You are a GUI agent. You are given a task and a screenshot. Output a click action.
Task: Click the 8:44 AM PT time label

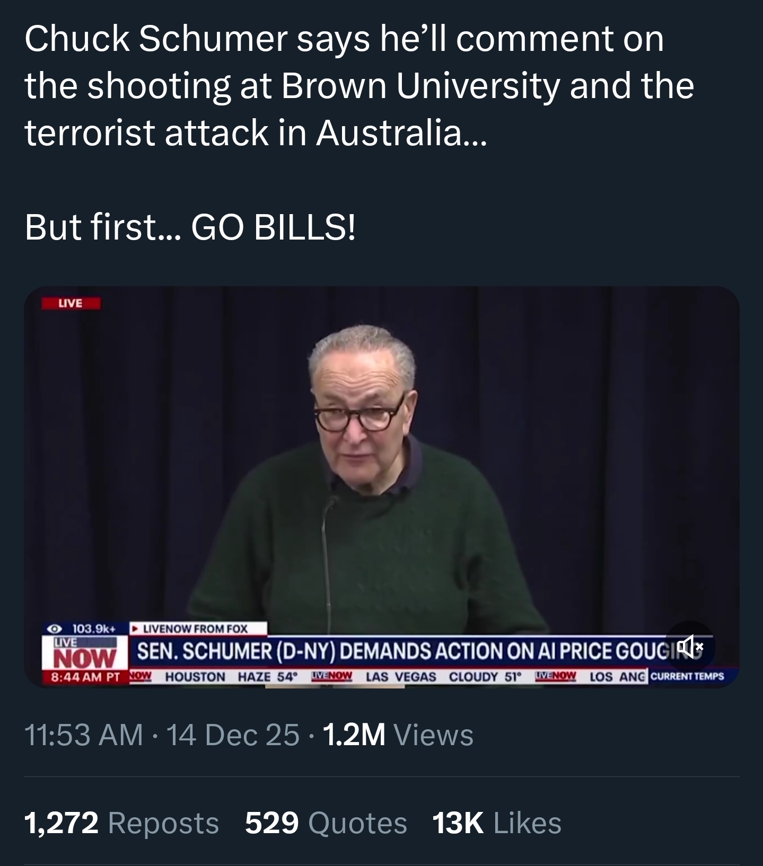tap(85, 677)
